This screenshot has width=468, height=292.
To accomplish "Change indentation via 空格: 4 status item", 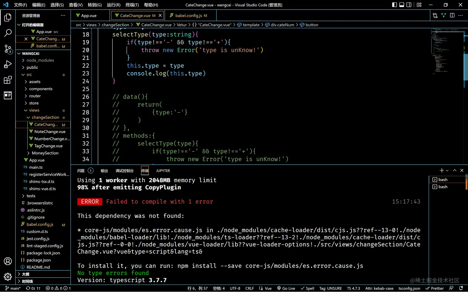I will (x=219, y=288).
